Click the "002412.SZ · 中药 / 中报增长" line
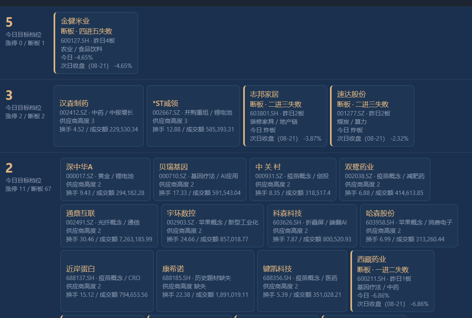 pyautogui.click(x=96, y=112)
